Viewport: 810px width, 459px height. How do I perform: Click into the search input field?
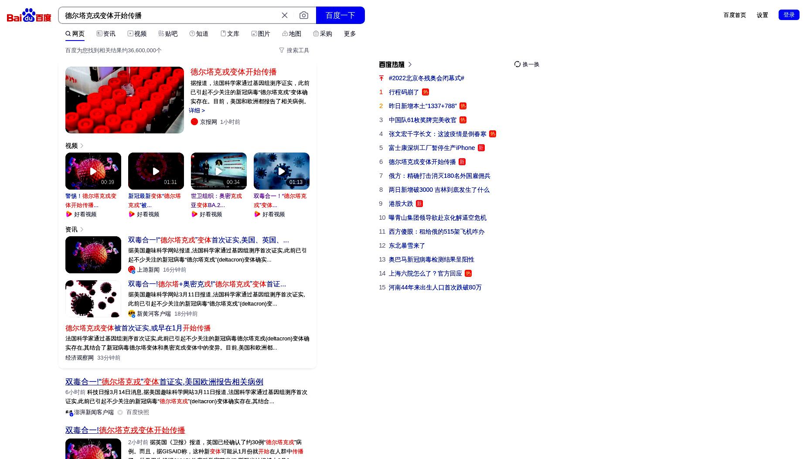(x=170, y=15)
